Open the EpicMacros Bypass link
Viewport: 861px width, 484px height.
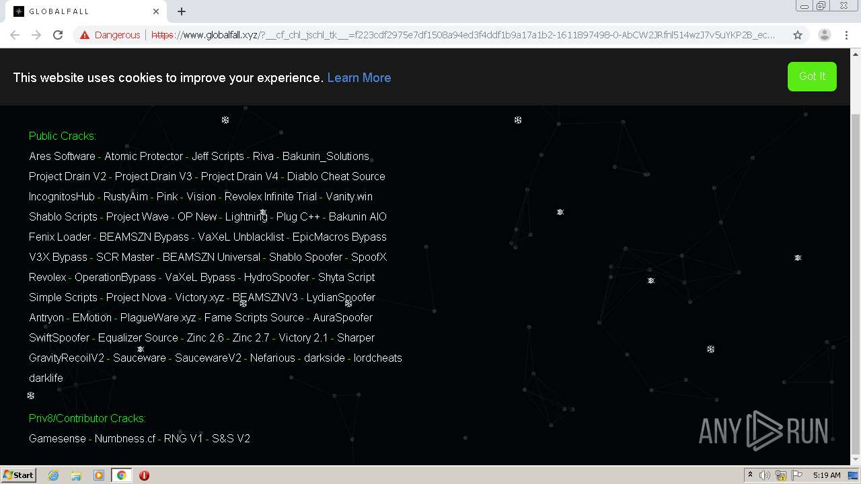click(x=340, y=237)
